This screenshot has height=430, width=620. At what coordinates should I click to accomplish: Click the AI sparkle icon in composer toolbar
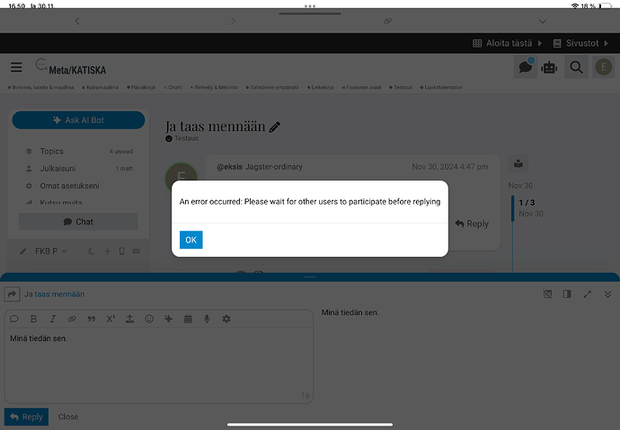pos(168,319)
